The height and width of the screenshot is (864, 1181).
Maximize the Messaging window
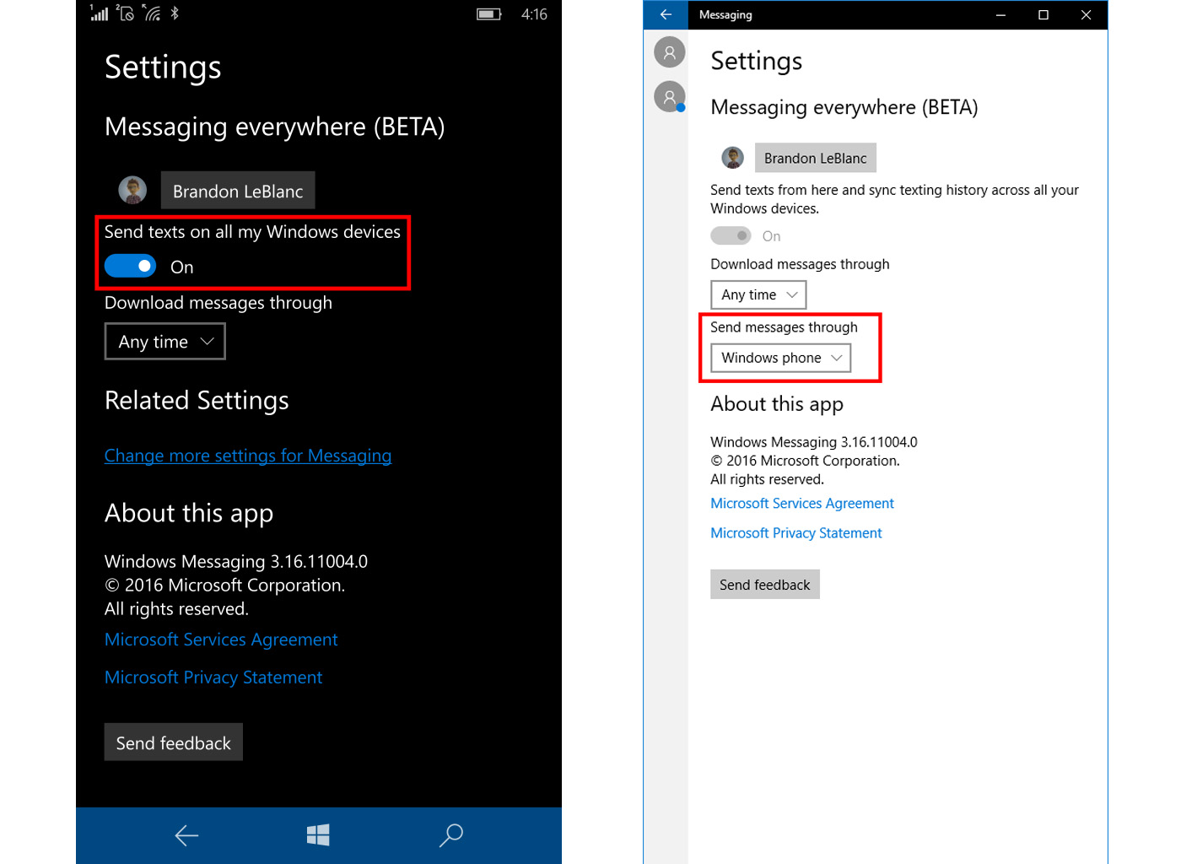pyautogui.click(x=1043, y=14)
